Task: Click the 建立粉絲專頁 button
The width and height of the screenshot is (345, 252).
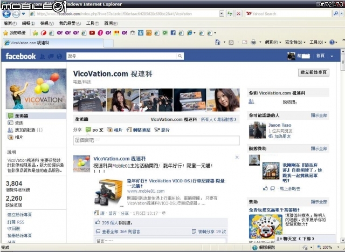Action: point(314,72)
